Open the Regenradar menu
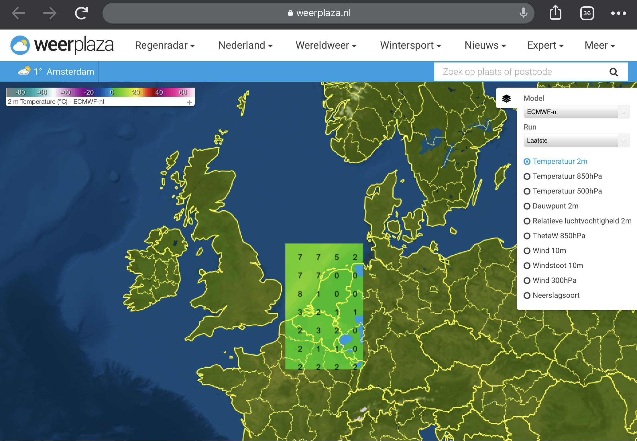The image size is (637, 441). pyautogui.click(x=165, y=45)
